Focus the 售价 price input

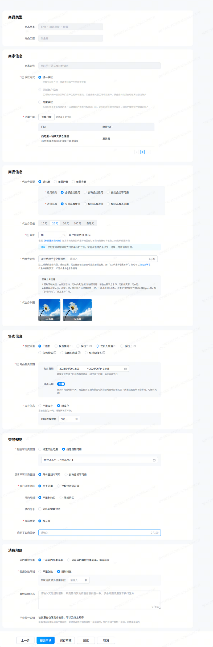[x=53, y=235]
